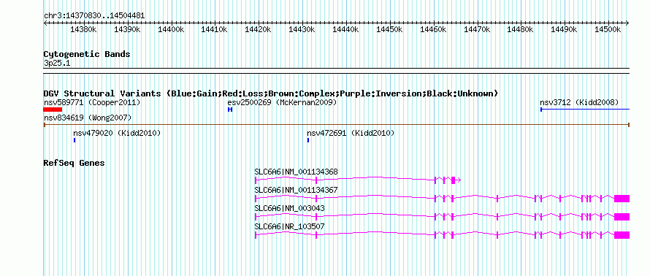
Task: Click the 14390k ruler tick label
Action: (127, 29)
